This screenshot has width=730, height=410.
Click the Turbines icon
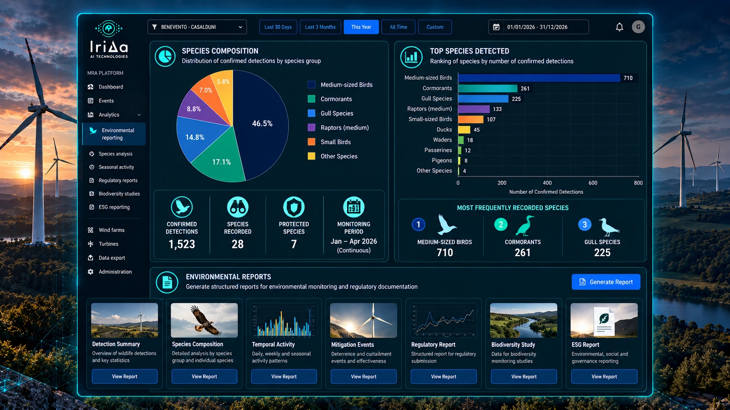coord(91,244)
